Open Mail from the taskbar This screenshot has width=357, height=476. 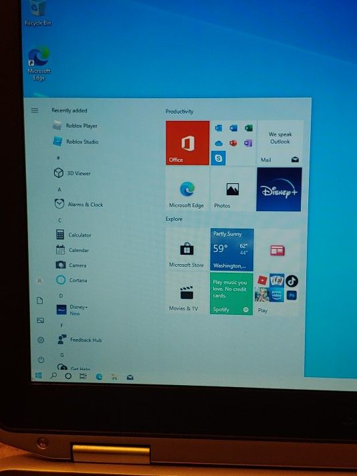tap(130, 377)
